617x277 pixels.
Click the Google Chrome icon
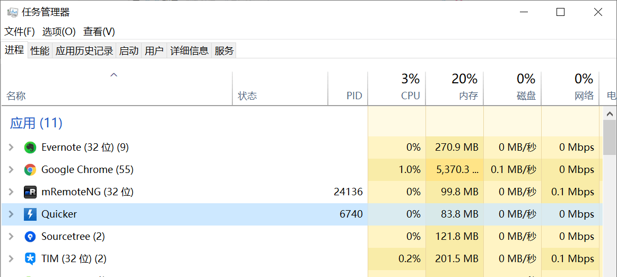tap(30, 170)
